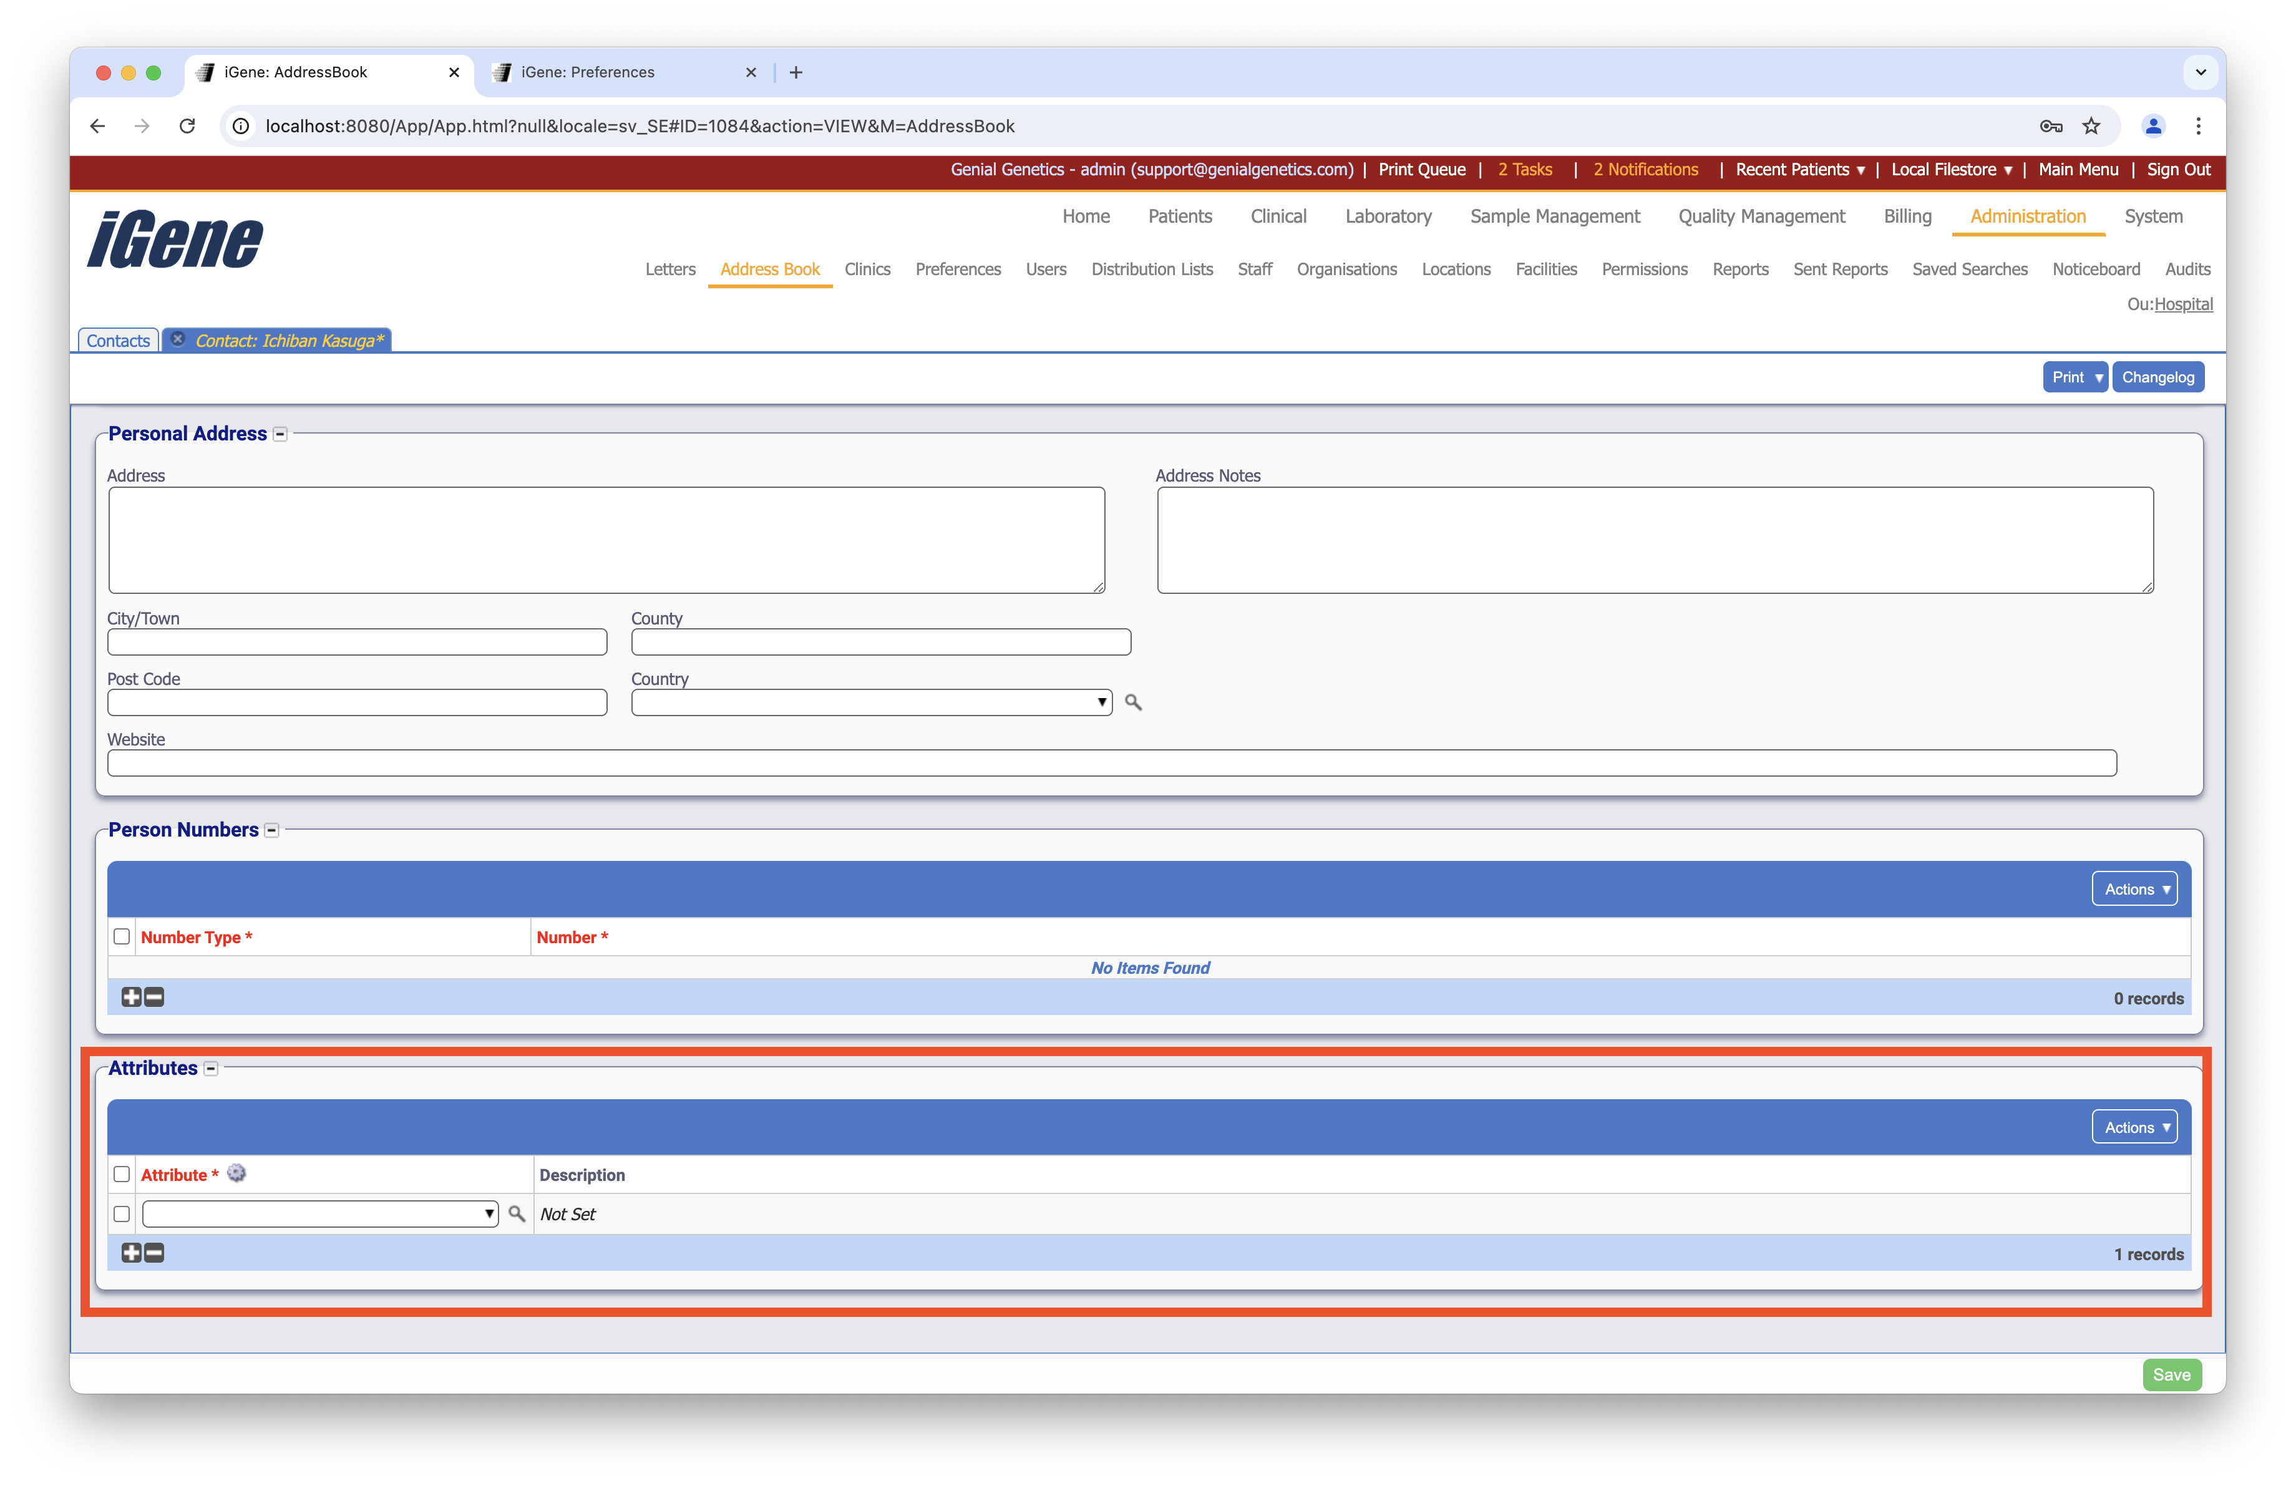Click the Attribute search magnifier icon
The width and height of the screenshot is (2296, 1486).
(x=517, y=1213)
